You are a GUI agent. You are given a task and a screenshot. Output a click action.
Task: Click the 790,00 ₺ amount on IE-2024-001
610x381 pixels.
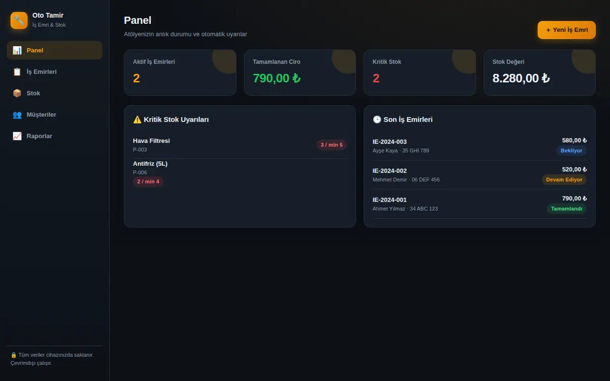[x=574, y=198]
